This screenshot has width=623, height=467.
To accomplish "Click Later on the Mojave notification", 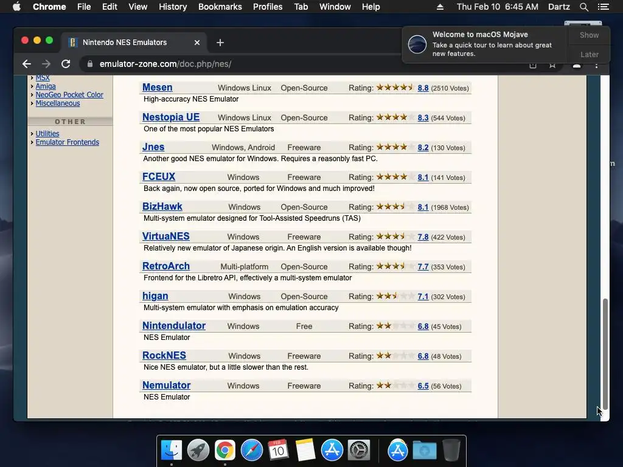I will click(x=589, y=54).
